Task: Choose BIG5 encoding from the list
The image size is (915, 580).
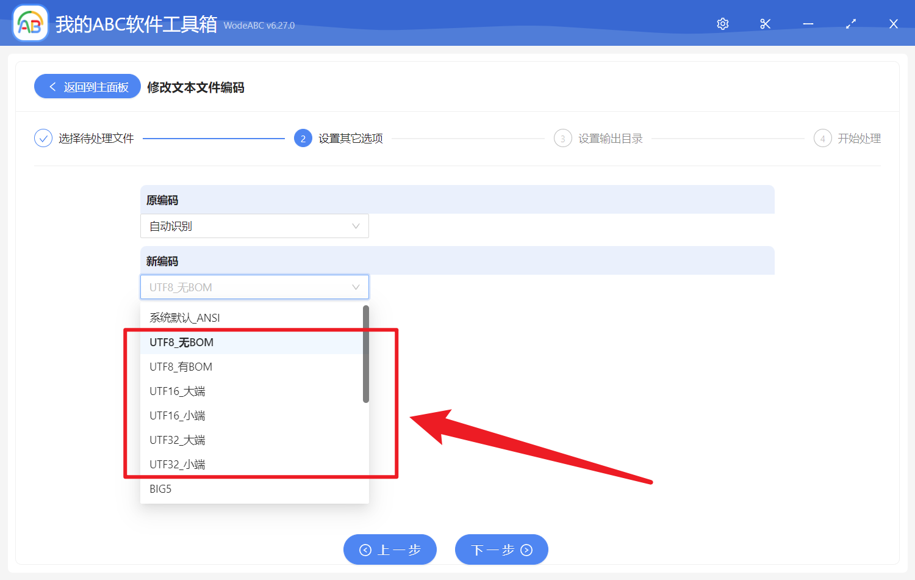Action: [x=160, y=488]
